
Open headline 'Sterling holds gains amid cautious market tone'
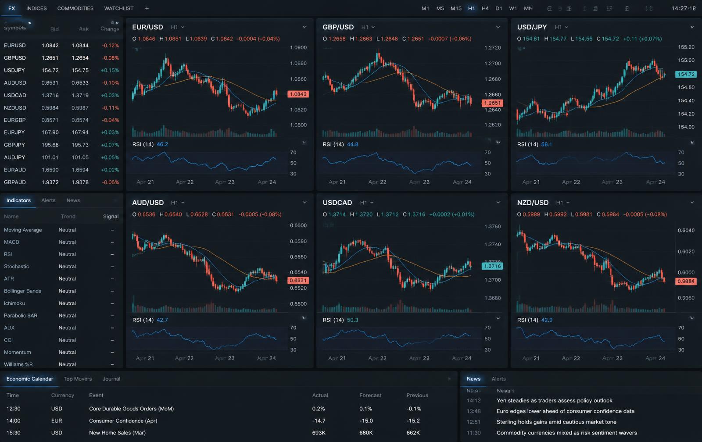click(x=556, y=422)
